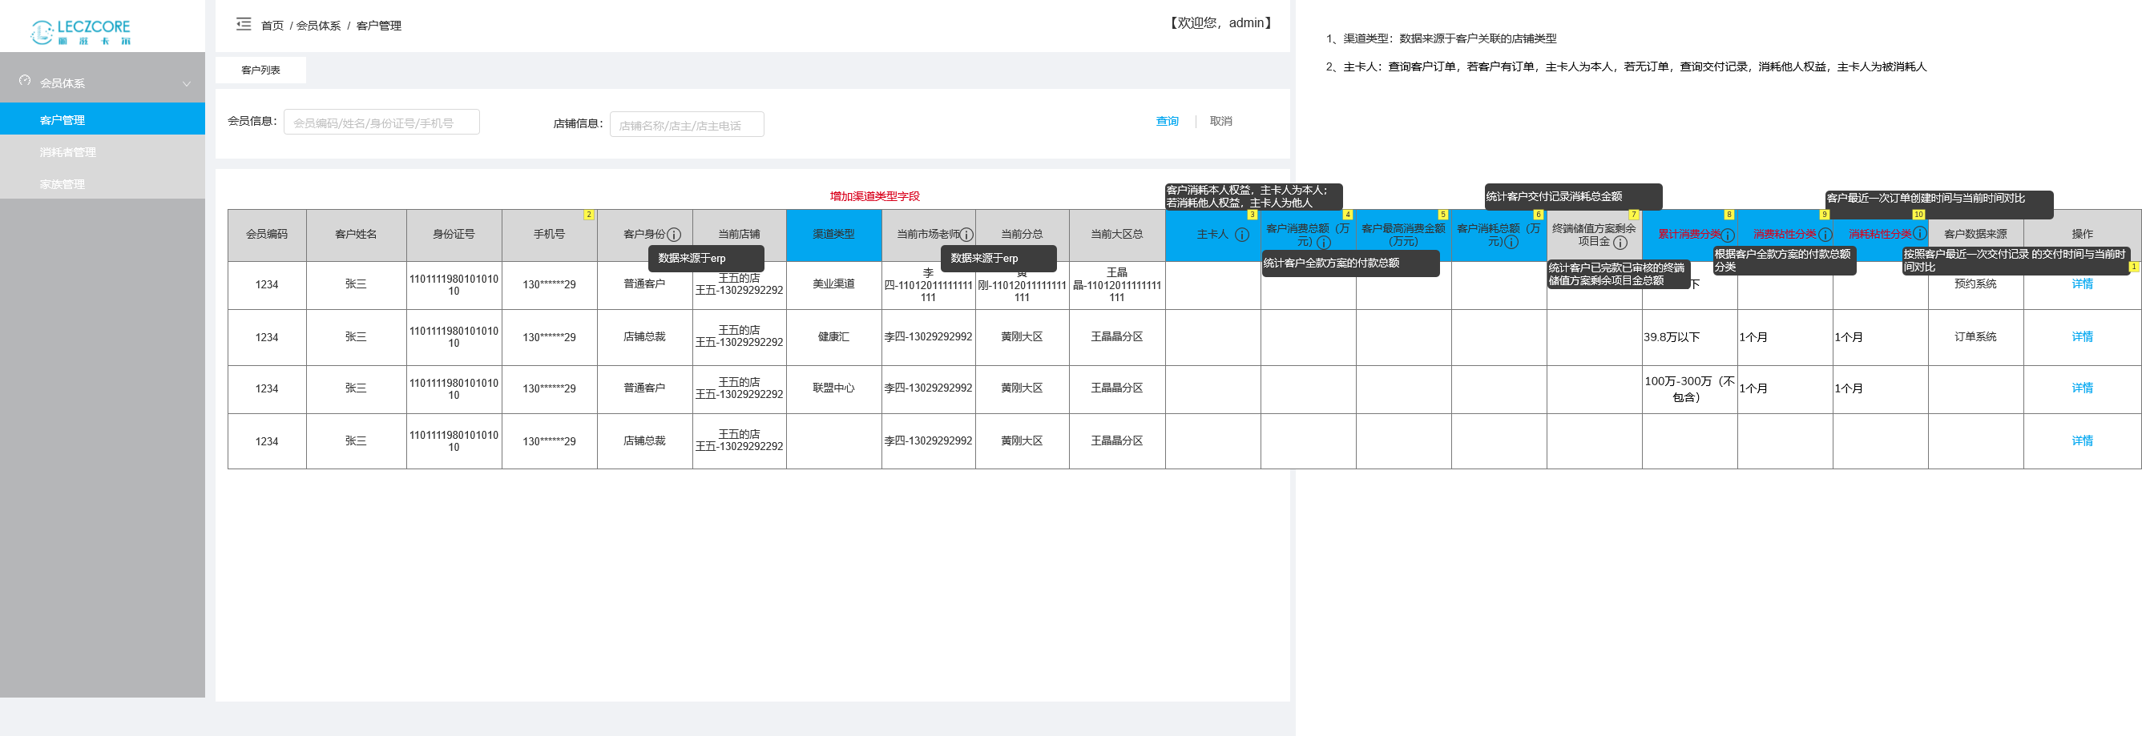Click the info icon in 客户消耗总额 header
The image size is (2142, 736).
1511,242
